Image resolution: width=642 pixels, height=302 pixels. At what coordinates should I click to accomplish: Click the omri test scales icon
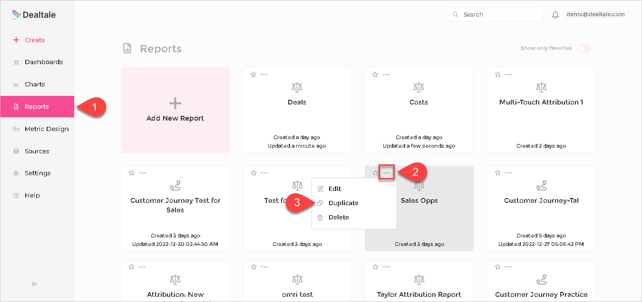(297, 279)
